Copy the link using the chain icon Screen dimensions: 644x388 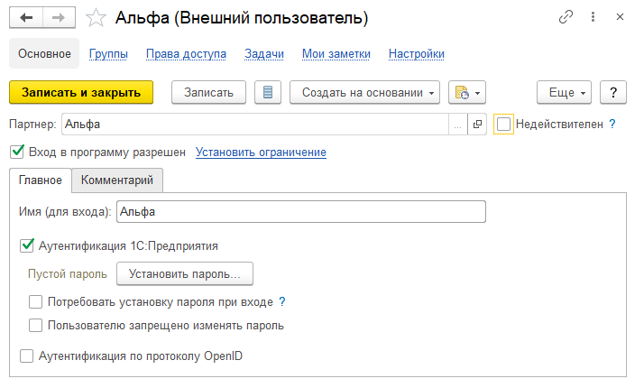(566, 17)
